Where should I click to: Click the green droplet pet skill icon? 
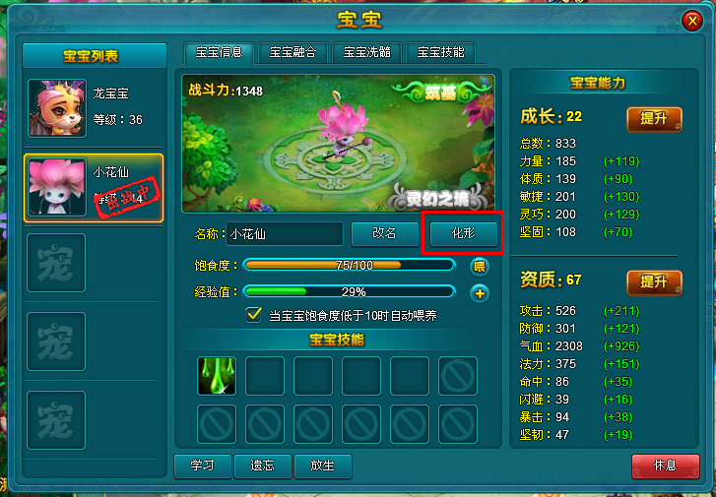point(217,376)
